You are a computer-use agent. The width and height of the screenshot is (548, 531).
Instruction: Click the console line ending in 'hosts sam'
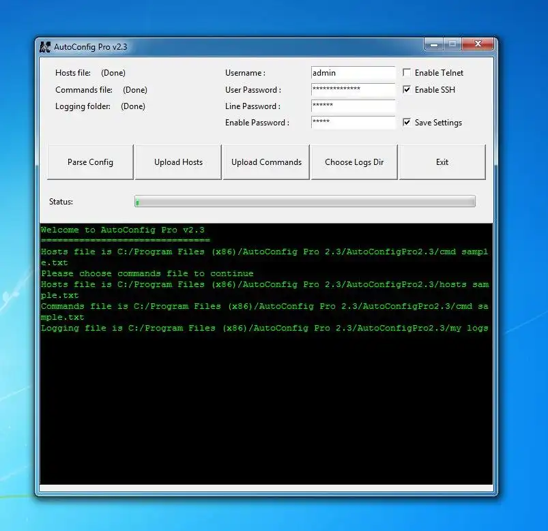click(x=265, y=284)
